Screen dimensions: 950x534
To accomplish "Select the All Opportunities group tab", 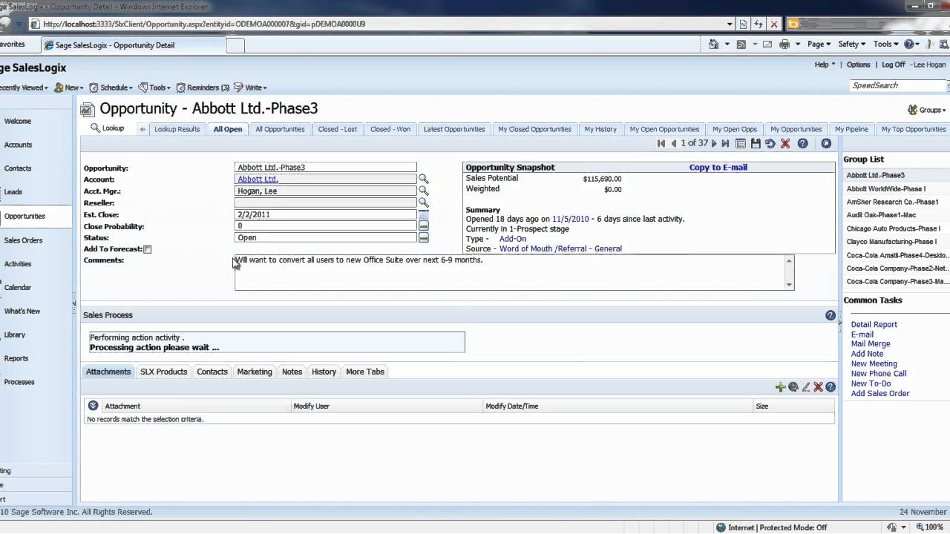I will [280, 129].
